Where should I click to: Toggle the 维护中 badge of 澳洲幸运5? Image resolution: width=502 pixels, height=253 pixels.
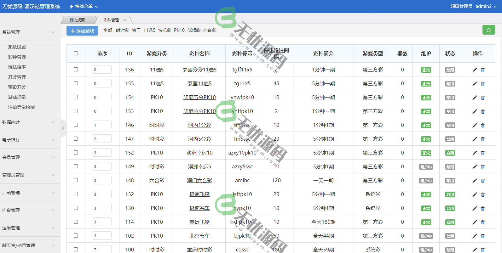[426, 167]
